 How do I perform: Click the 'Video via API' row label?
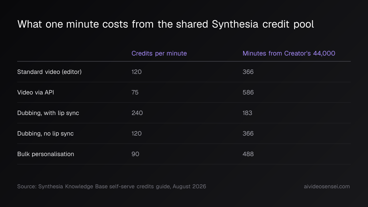[x=36, y=92]
